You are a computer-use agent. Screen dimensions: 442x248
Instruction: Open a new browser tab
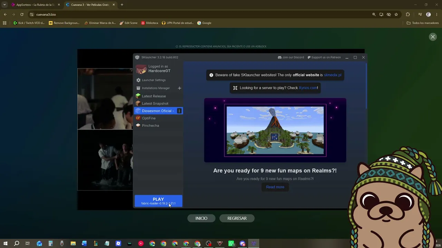click(x=122, y=5)
